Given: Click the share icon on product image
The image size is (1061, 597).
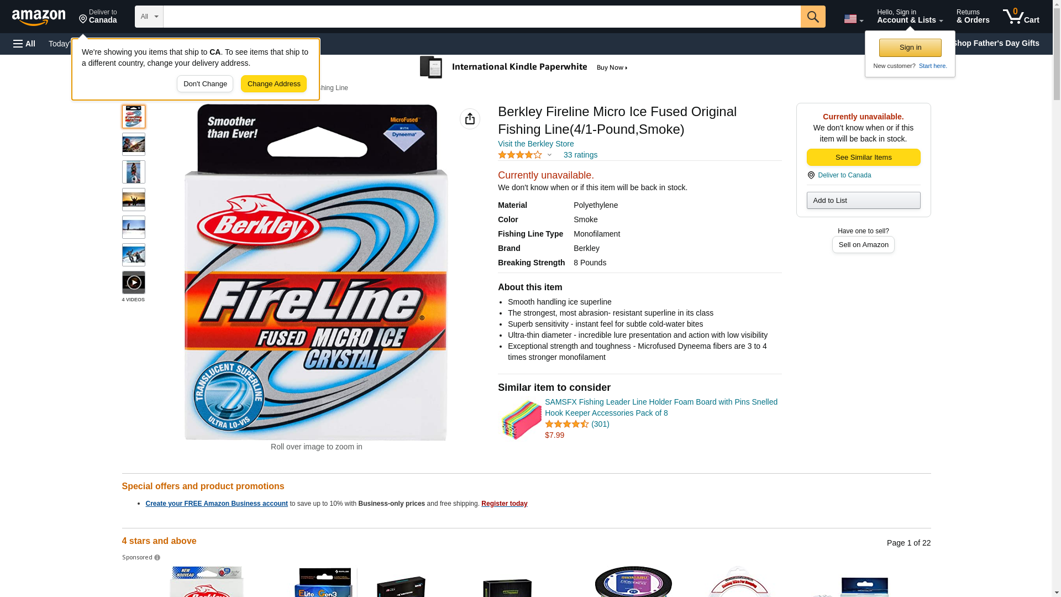Looking at the screenshot, I should click(470, 119).
